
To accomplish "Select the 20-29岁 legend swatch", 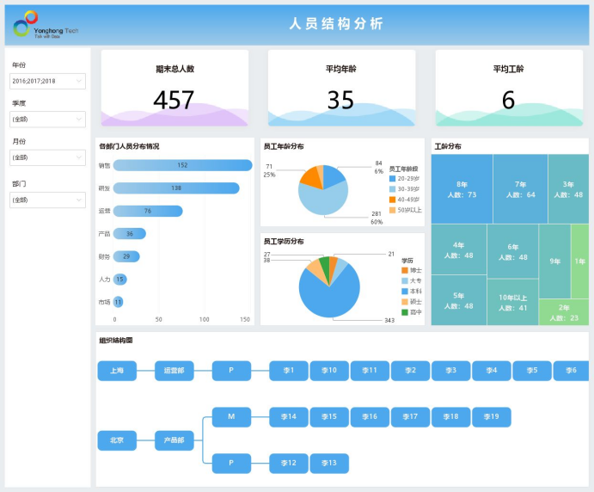I will click(x=393, y=178).
